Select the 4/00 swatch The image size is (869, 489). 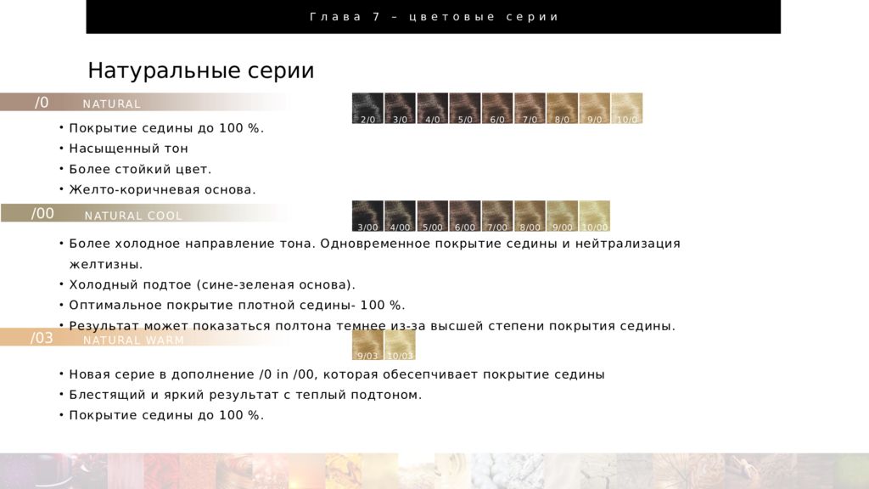click(401, 216)
